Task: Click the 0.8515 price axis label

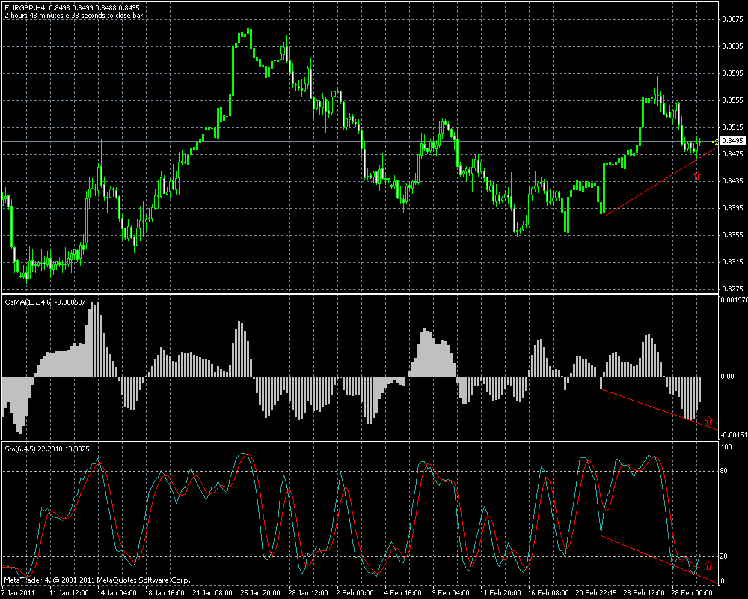Action: pyautogui.click(x=732, y=127)
